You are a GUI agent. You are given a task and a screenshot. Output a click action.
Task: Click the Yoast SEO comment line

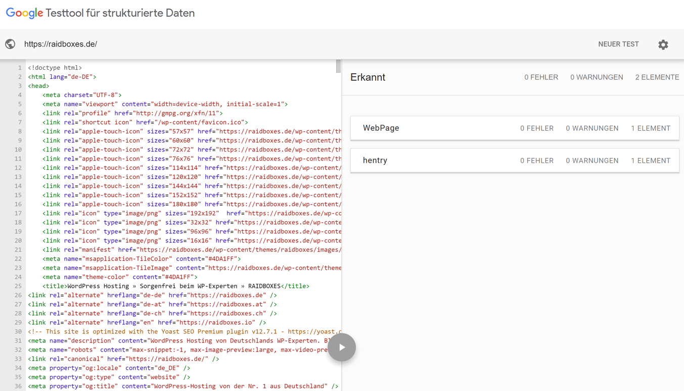click(185, 331)
